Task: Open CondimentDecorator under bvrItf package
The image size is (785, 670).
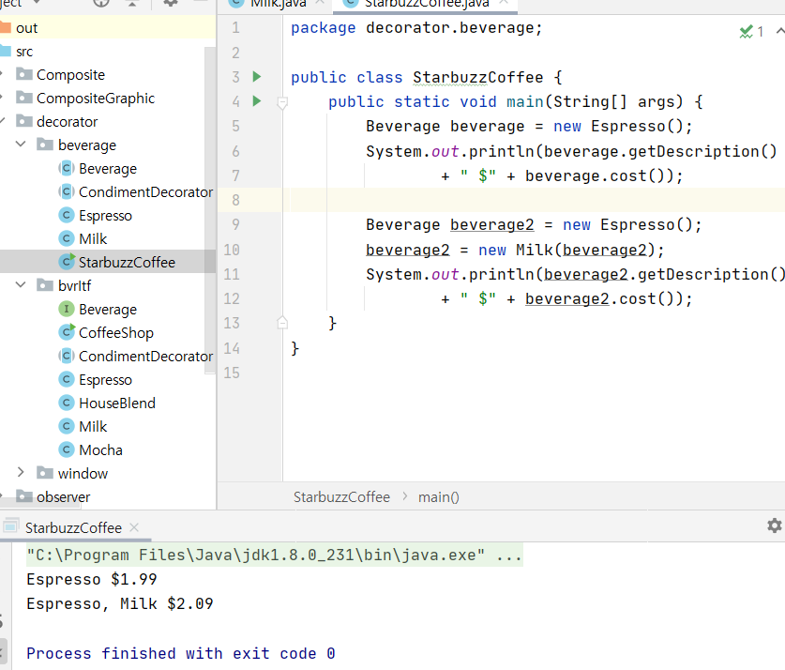Action: point(145,356)
